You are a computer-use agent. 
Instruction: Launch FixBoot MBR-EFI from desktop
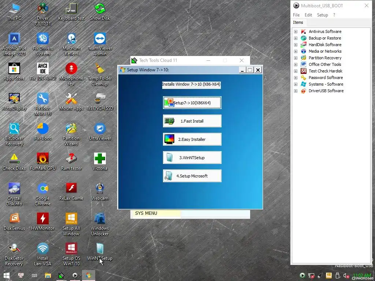[43, 104]
